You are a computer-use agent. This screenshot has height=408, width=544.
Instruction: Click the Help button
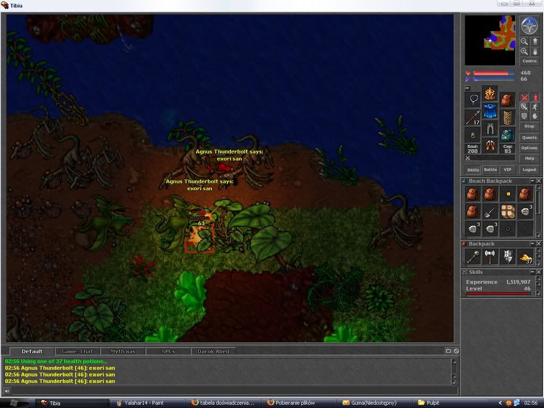point(530,158)
